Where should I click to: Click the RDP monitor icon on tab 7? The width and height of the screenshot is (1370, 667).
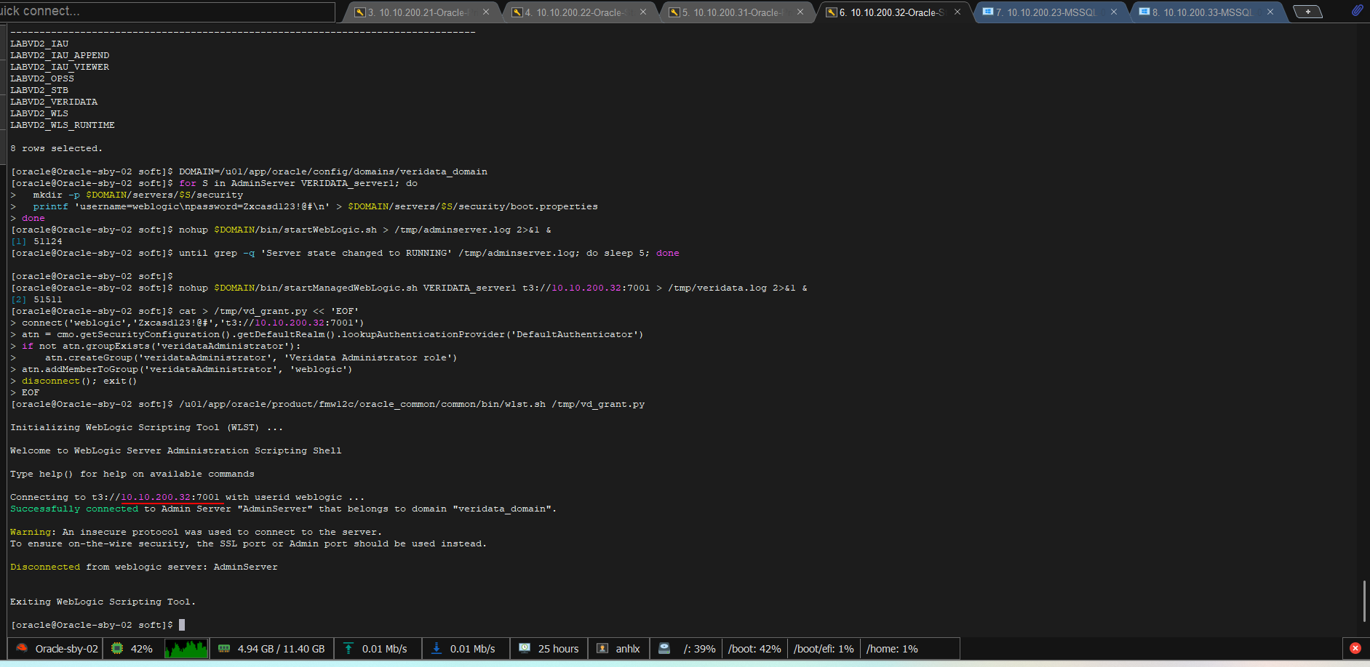pyautogui.click(x=988, y=12)
